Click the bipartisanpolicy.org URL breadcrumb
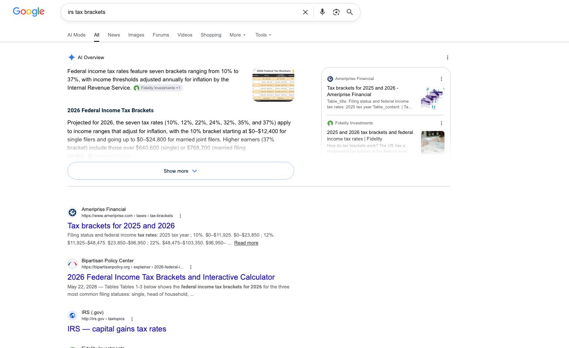569x348 pixels. pyautogui.click(x=132, y=267)
